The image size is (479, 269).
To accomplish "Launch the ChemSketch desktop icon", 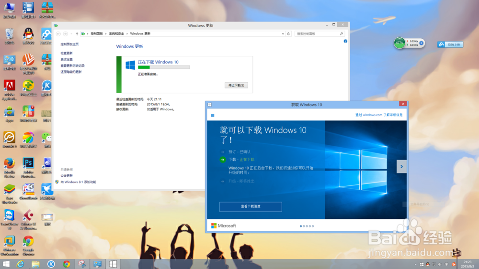I will [28, 191].
